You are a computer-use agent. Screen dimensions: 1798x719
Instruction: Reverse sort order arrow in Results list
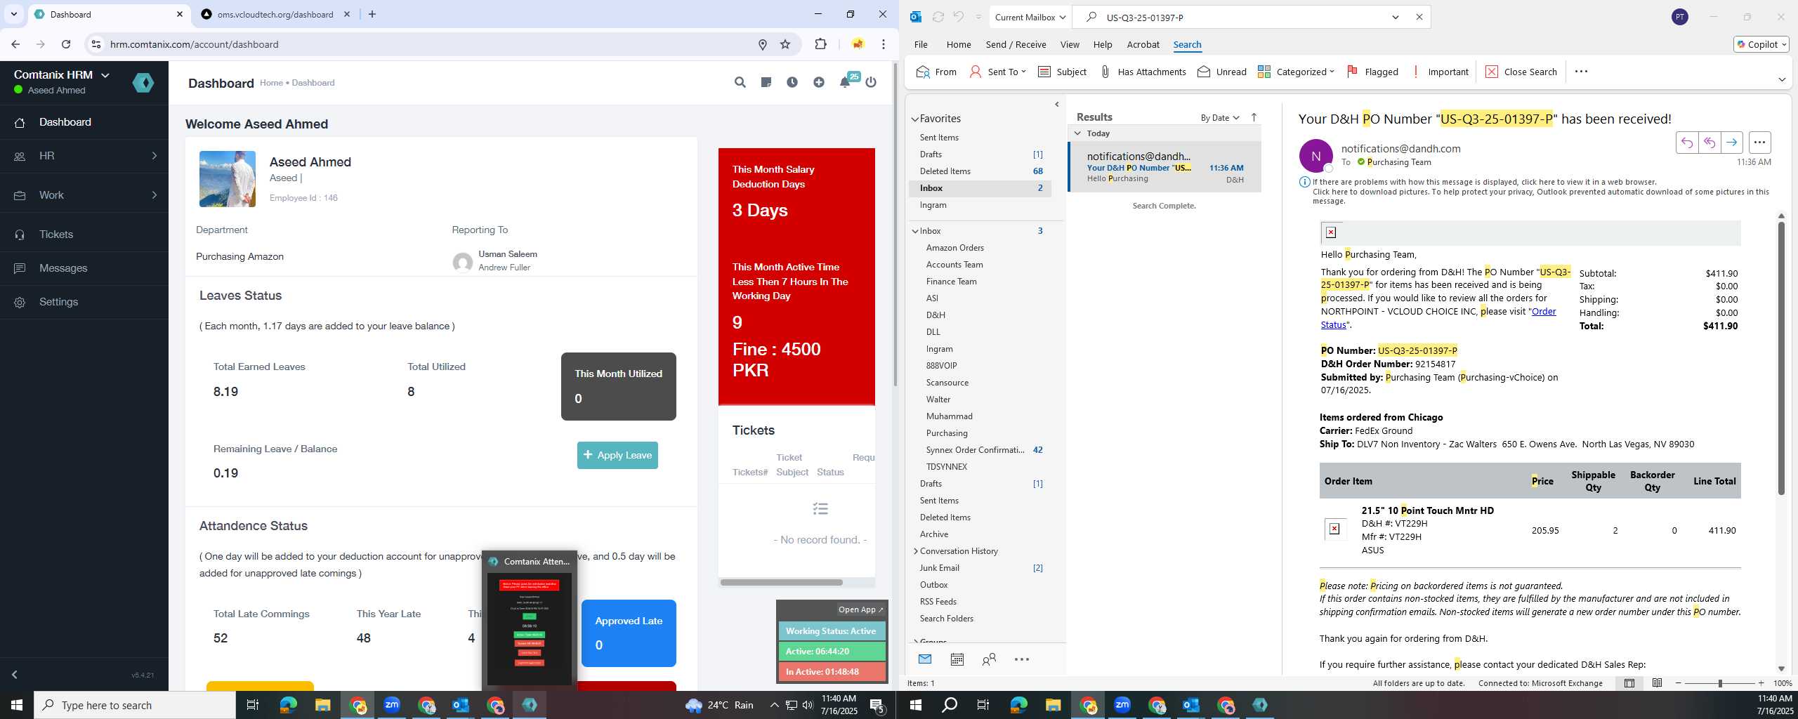[1254, 117]
